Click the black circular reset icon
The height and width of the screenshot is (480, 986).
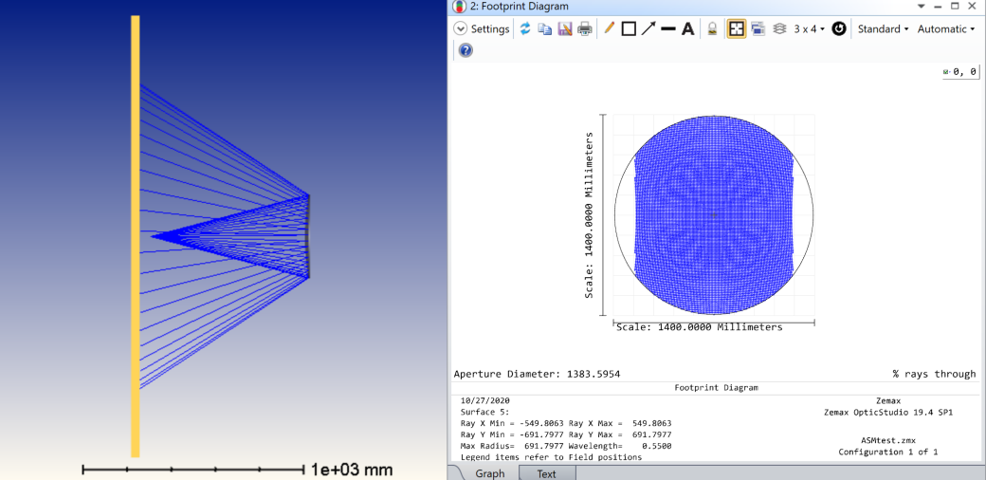pos(839,29)
